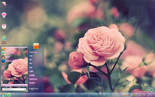Open the 360 browser taskbar icon
Screen dimensions: 155x97
[9, 95]
